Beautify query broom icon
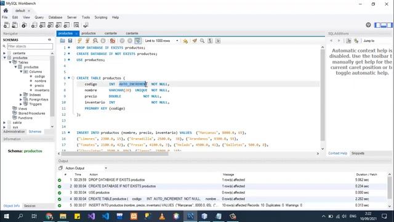394x222 pixels. click(x=195, y=41)
